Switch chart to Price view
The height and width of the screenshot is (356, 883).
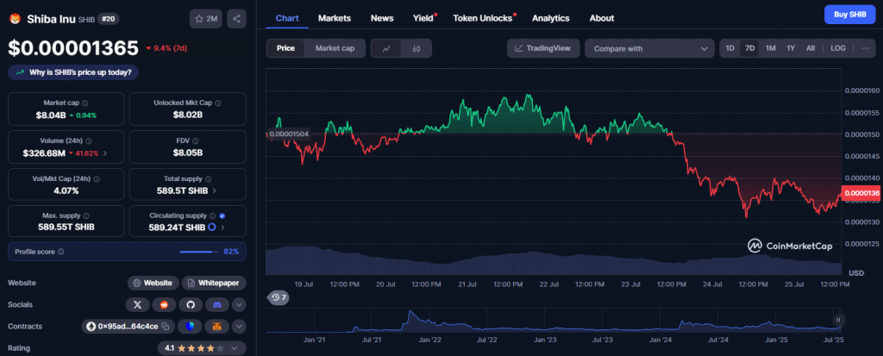coord(285,48)
